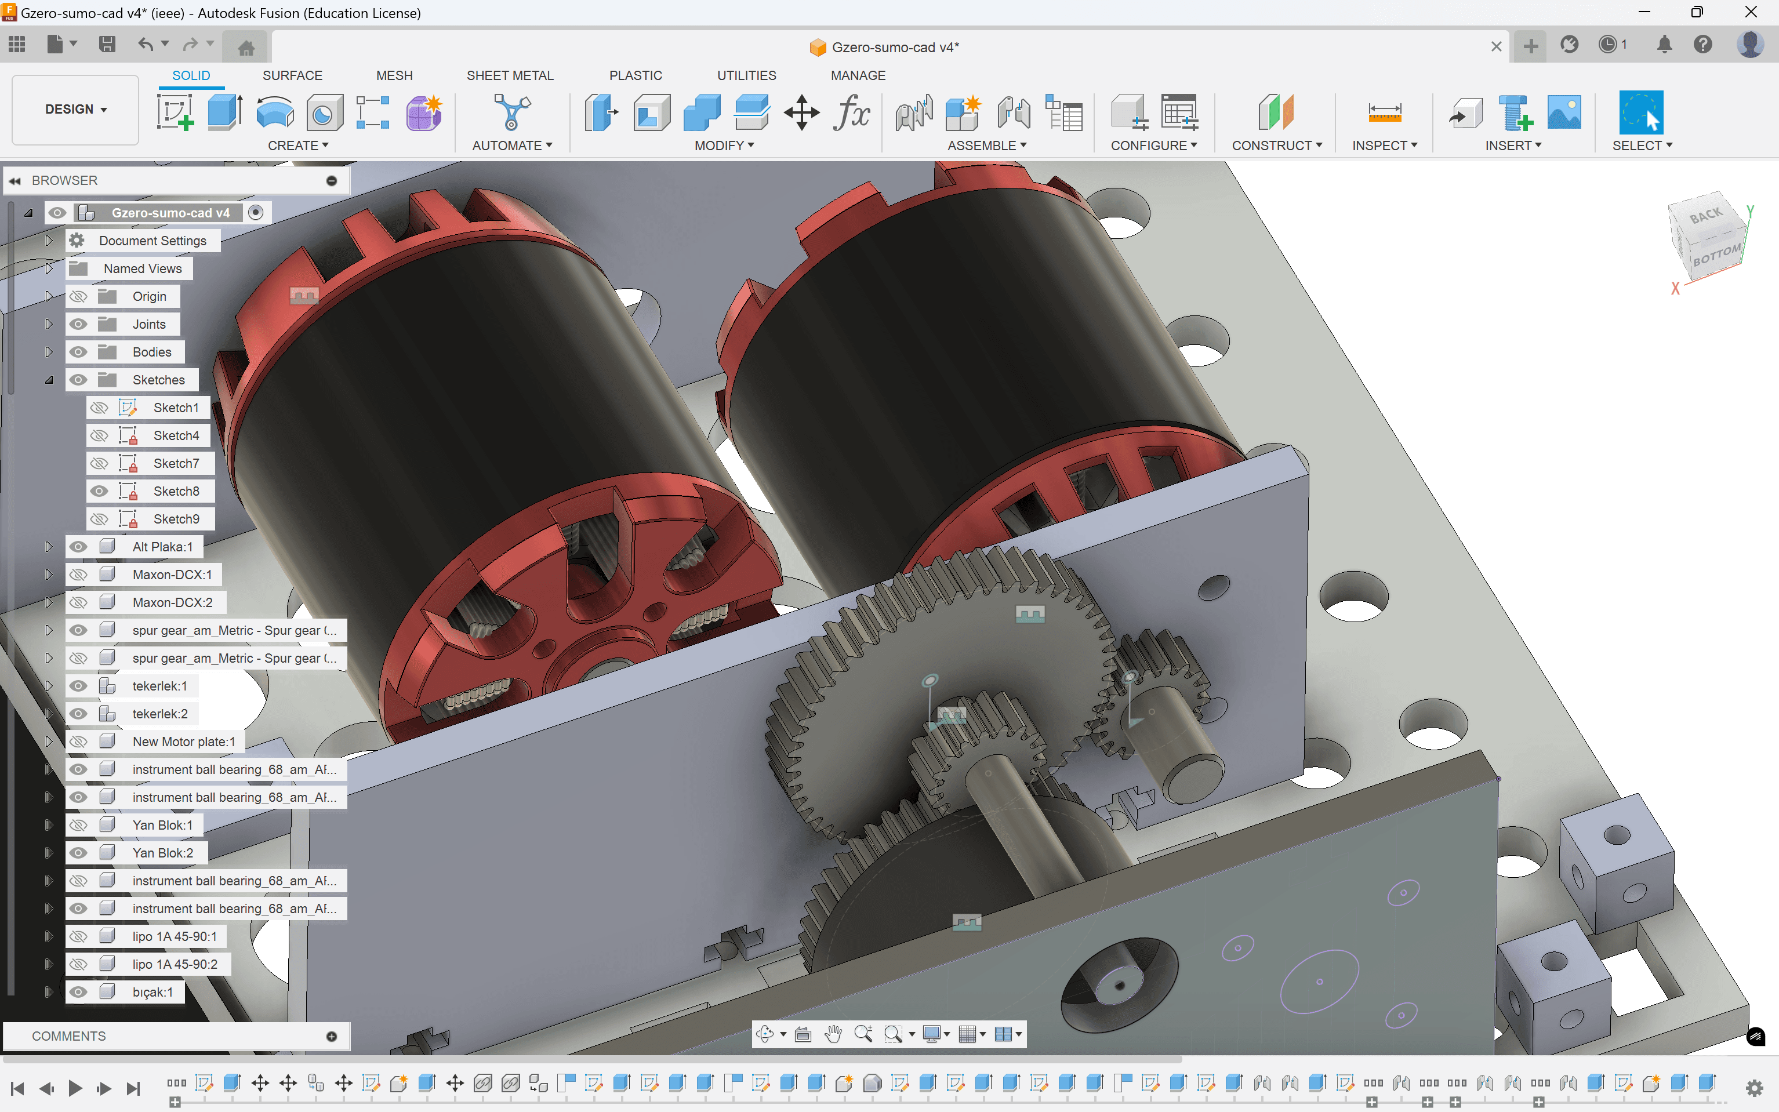
Task: Show the Maxon-DCX:1 component
Action: pos(79,575)
